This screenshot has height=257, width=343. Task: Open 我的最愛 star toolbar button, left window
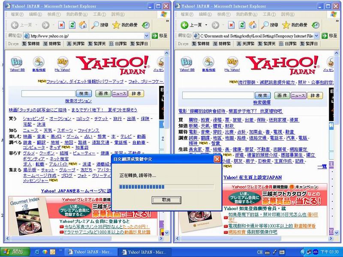[x=125, y=25]
